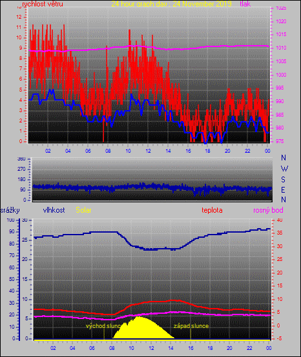Click the 180 value on direction axis
The image size is (301, 357).
21,180
